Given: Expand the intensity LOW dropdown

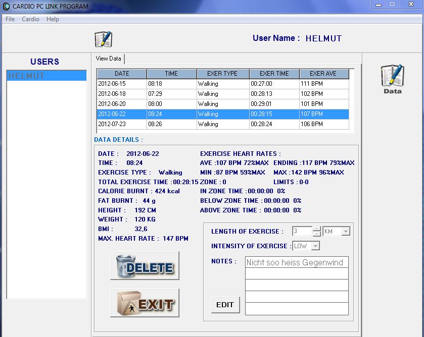Looking at the screenshot, I should (x=315, y=246).
